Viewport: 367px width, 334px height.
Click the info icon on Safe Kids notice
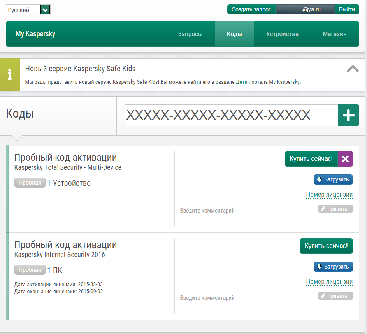click(x=10, y=75)
